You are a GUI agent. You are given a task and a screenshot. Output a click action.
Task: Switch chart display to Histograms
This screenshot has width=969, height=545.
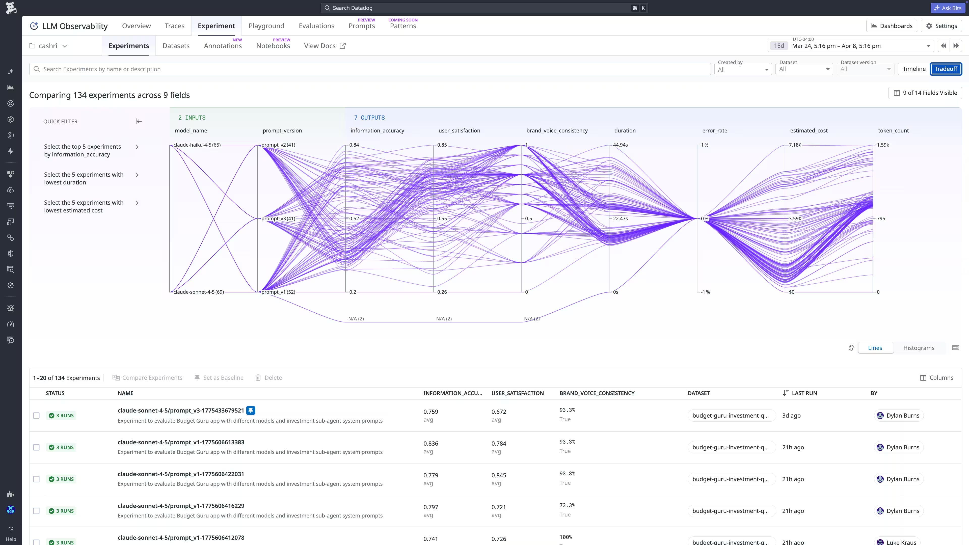918,348
